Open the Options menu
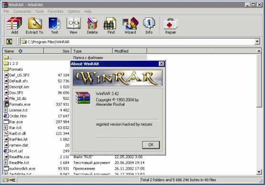This screenshot has width=265, height=185. (74, 11)
